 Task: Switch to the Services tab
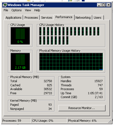click(47, 18)
